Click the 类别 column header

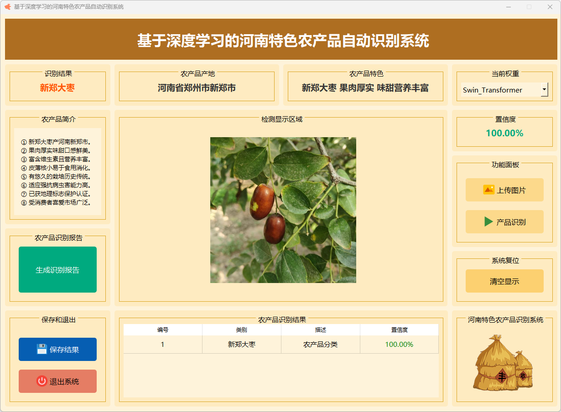click(x=242, y=330)
